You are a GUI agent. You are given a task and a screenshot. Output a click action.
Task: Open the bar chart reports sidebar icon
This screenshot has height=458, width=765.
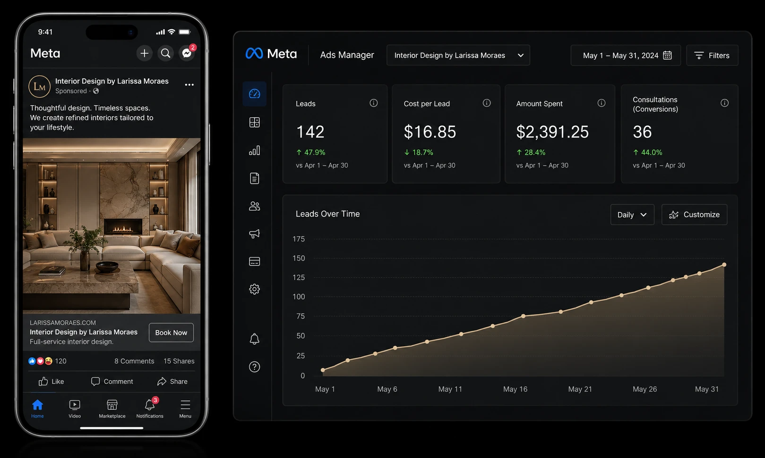pos(254,150)
